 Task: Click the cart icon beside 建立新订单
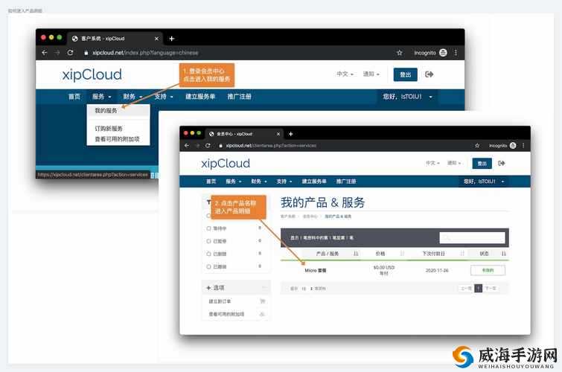(262, 301)
